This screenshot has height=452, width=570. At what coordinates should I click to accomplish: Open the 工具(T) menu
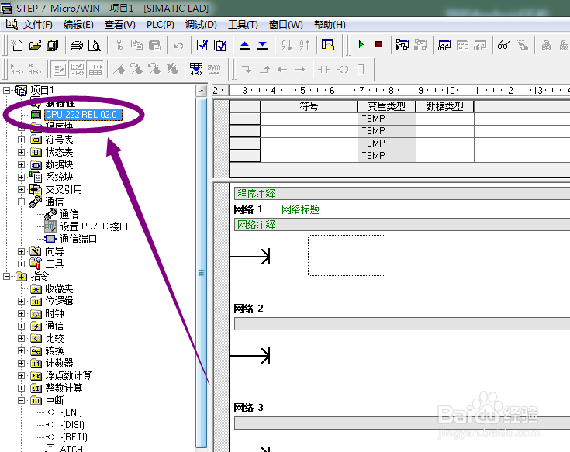tap(243, 25)
